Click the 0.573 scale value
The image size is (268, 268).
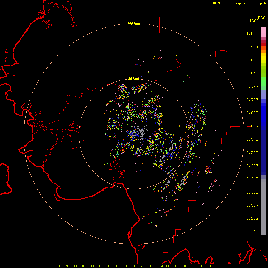(252, 139)
